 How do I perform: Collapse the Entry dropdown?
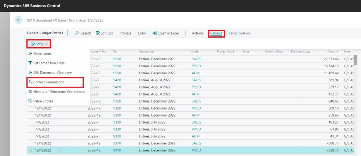pos(39,44)
